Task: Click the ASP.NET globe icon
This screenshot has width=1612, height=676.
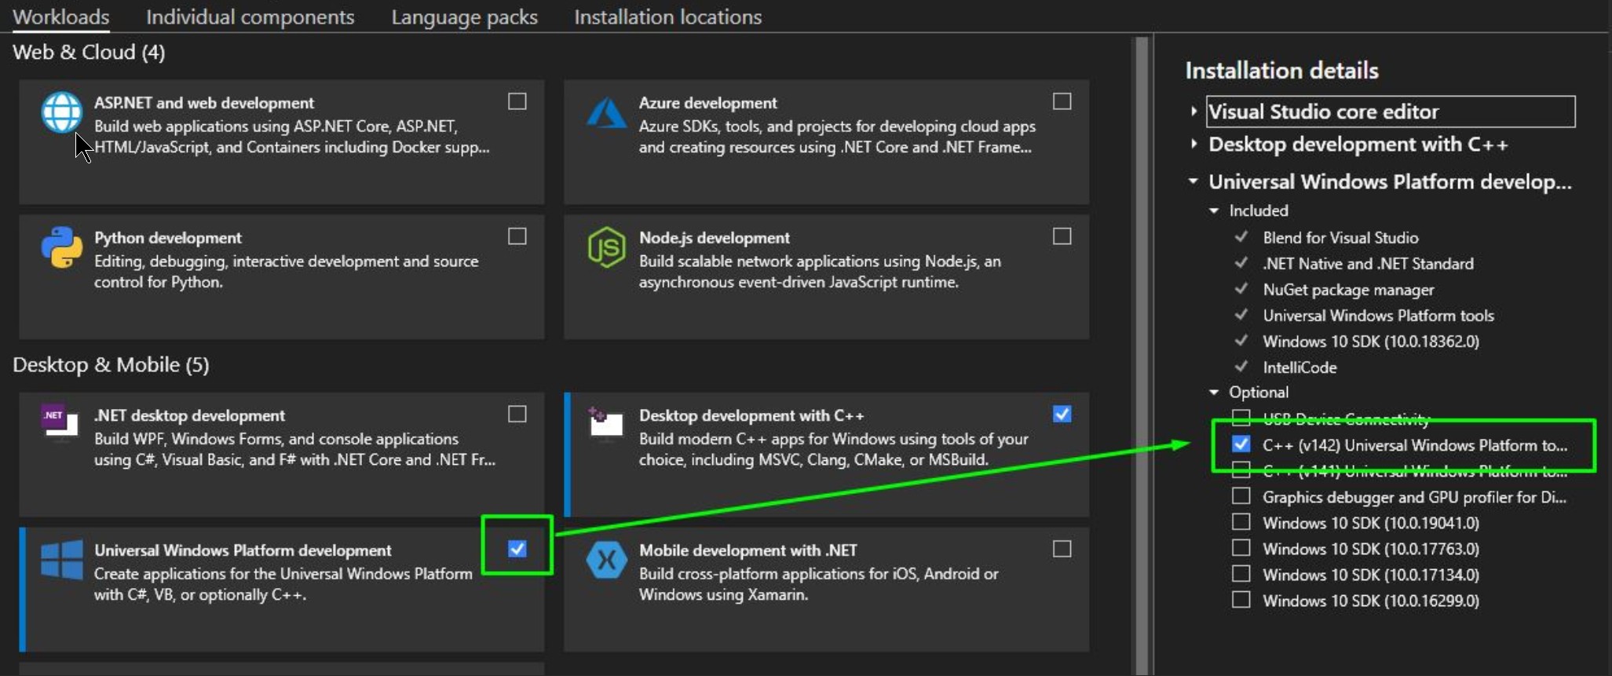Action: [61, 112]
